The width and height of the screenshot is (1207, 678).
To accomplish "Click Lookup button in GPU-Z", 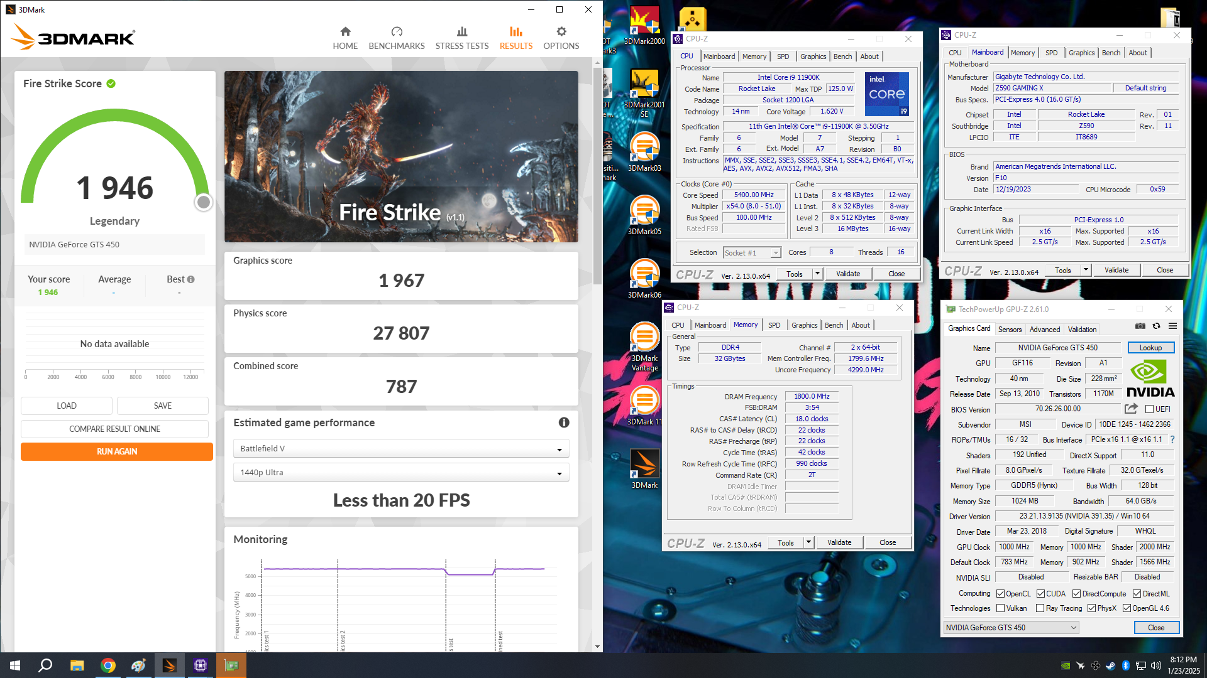I will (1150, 348).
